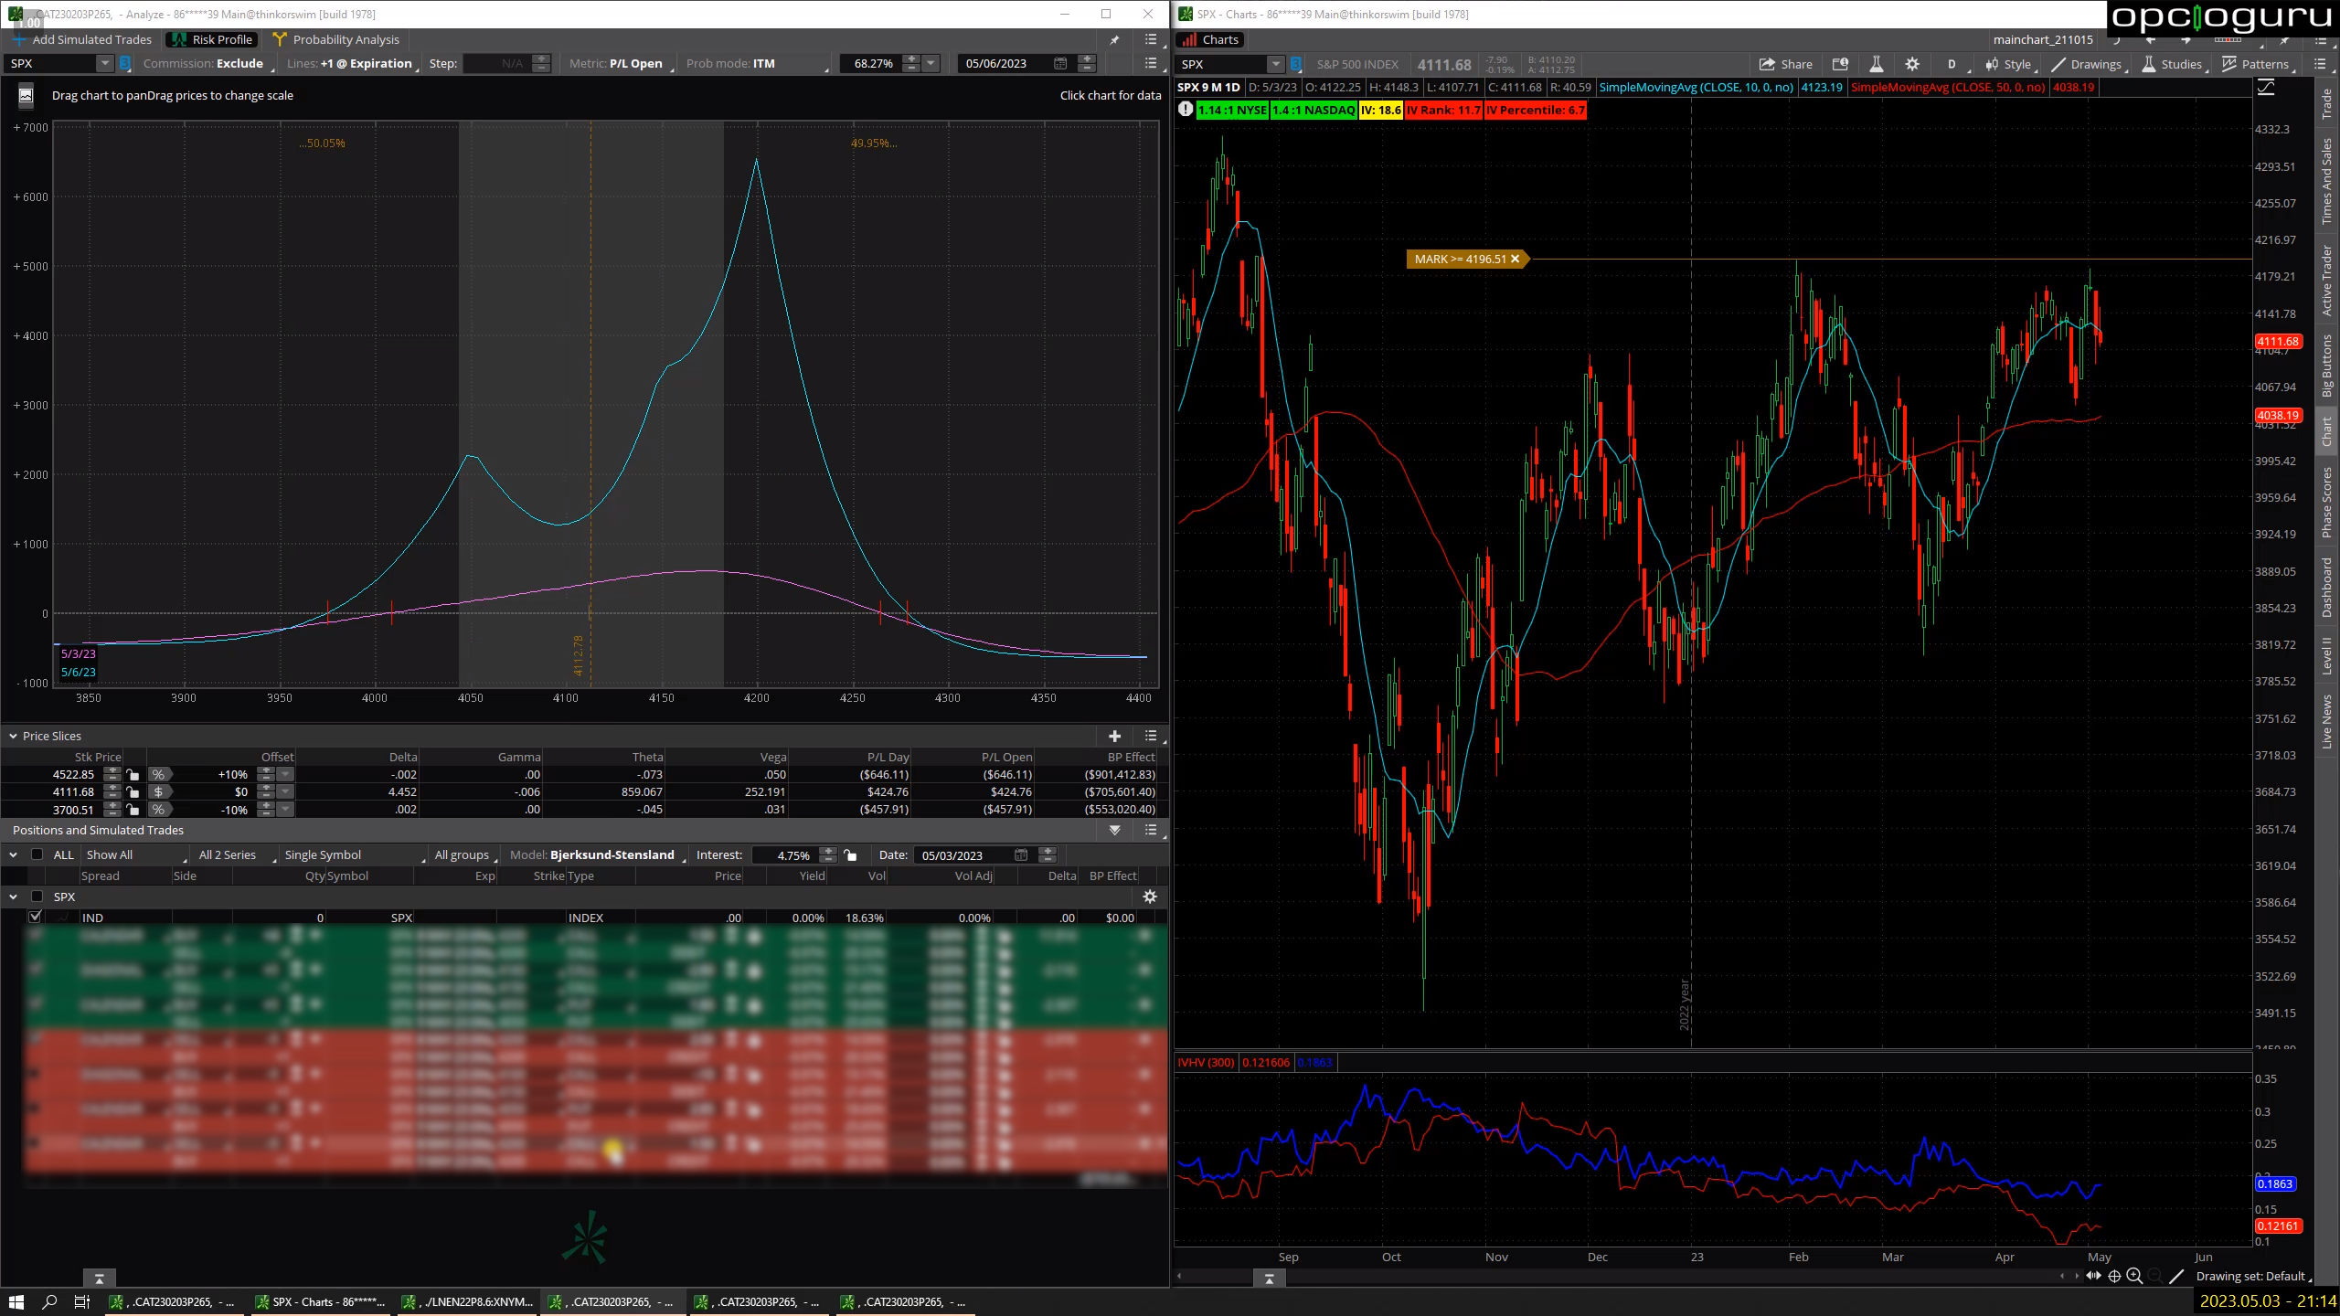
Task: Click the chart zoom magnifier icon
Action: (2134, 1276)
